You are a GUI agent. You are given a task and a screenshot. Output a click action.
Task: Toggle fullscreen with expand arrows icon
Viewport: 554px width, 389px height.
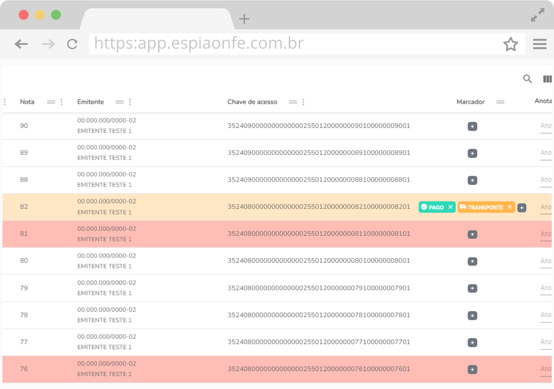537,15
